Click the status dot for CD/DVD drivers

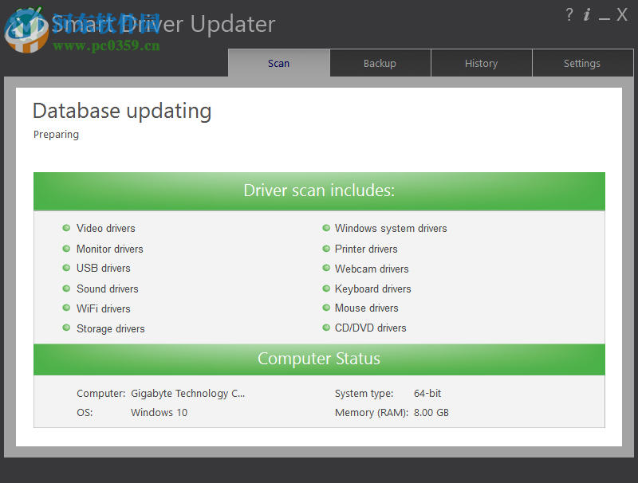tap(326, 328)
